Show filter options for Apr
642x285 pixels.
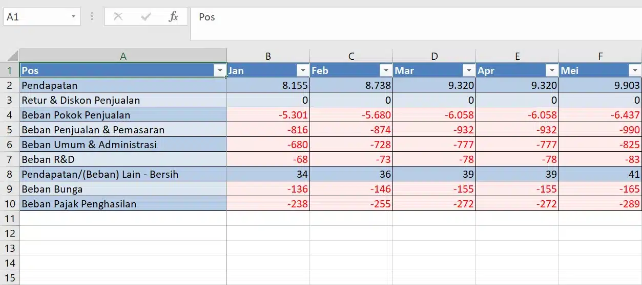[x=552, y=70]
